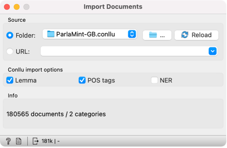Screen dimensions: 227x148
Task: Open the report document icon
Action: (x=19, y=141)
